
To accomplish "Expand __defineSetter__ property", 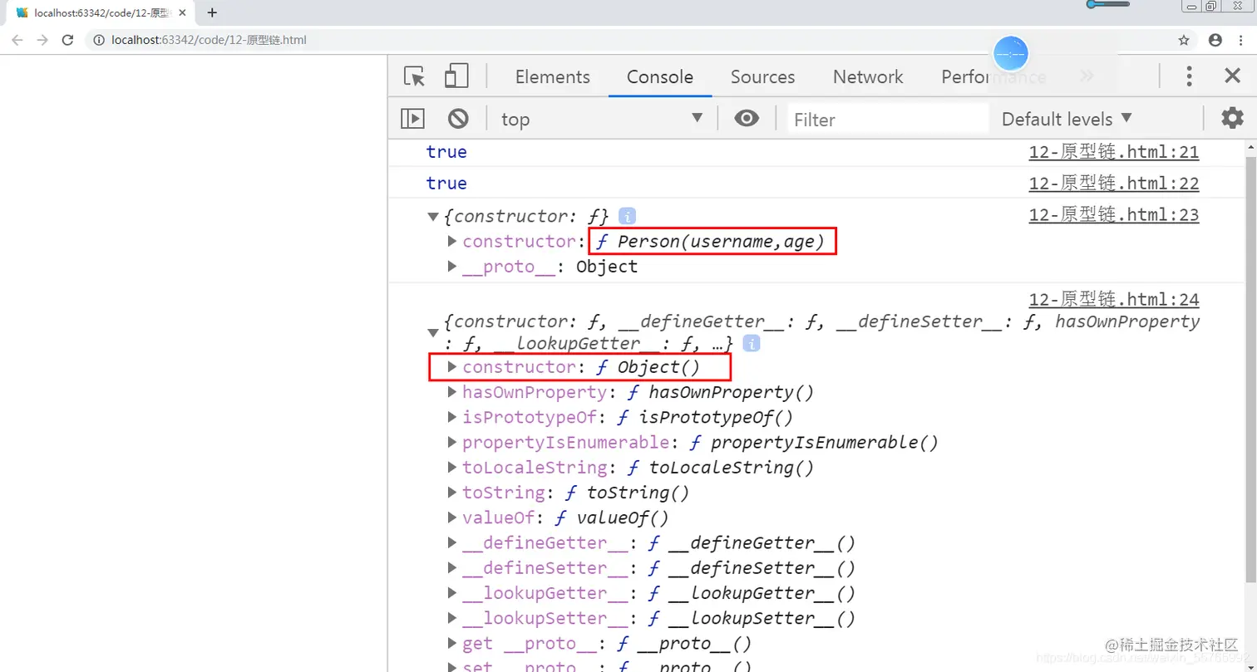I will (x=452, y=568).
